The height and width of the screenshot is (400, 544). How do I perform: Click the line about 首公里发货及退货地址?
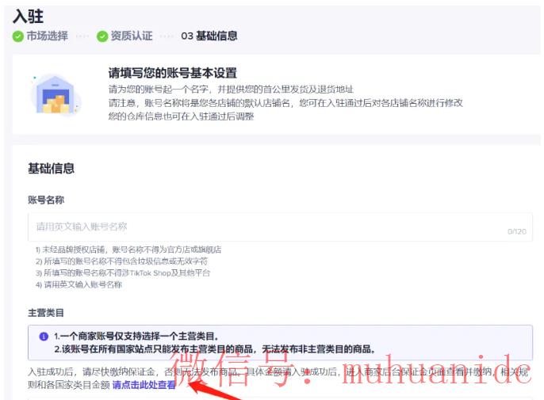[x=231, y=90]
